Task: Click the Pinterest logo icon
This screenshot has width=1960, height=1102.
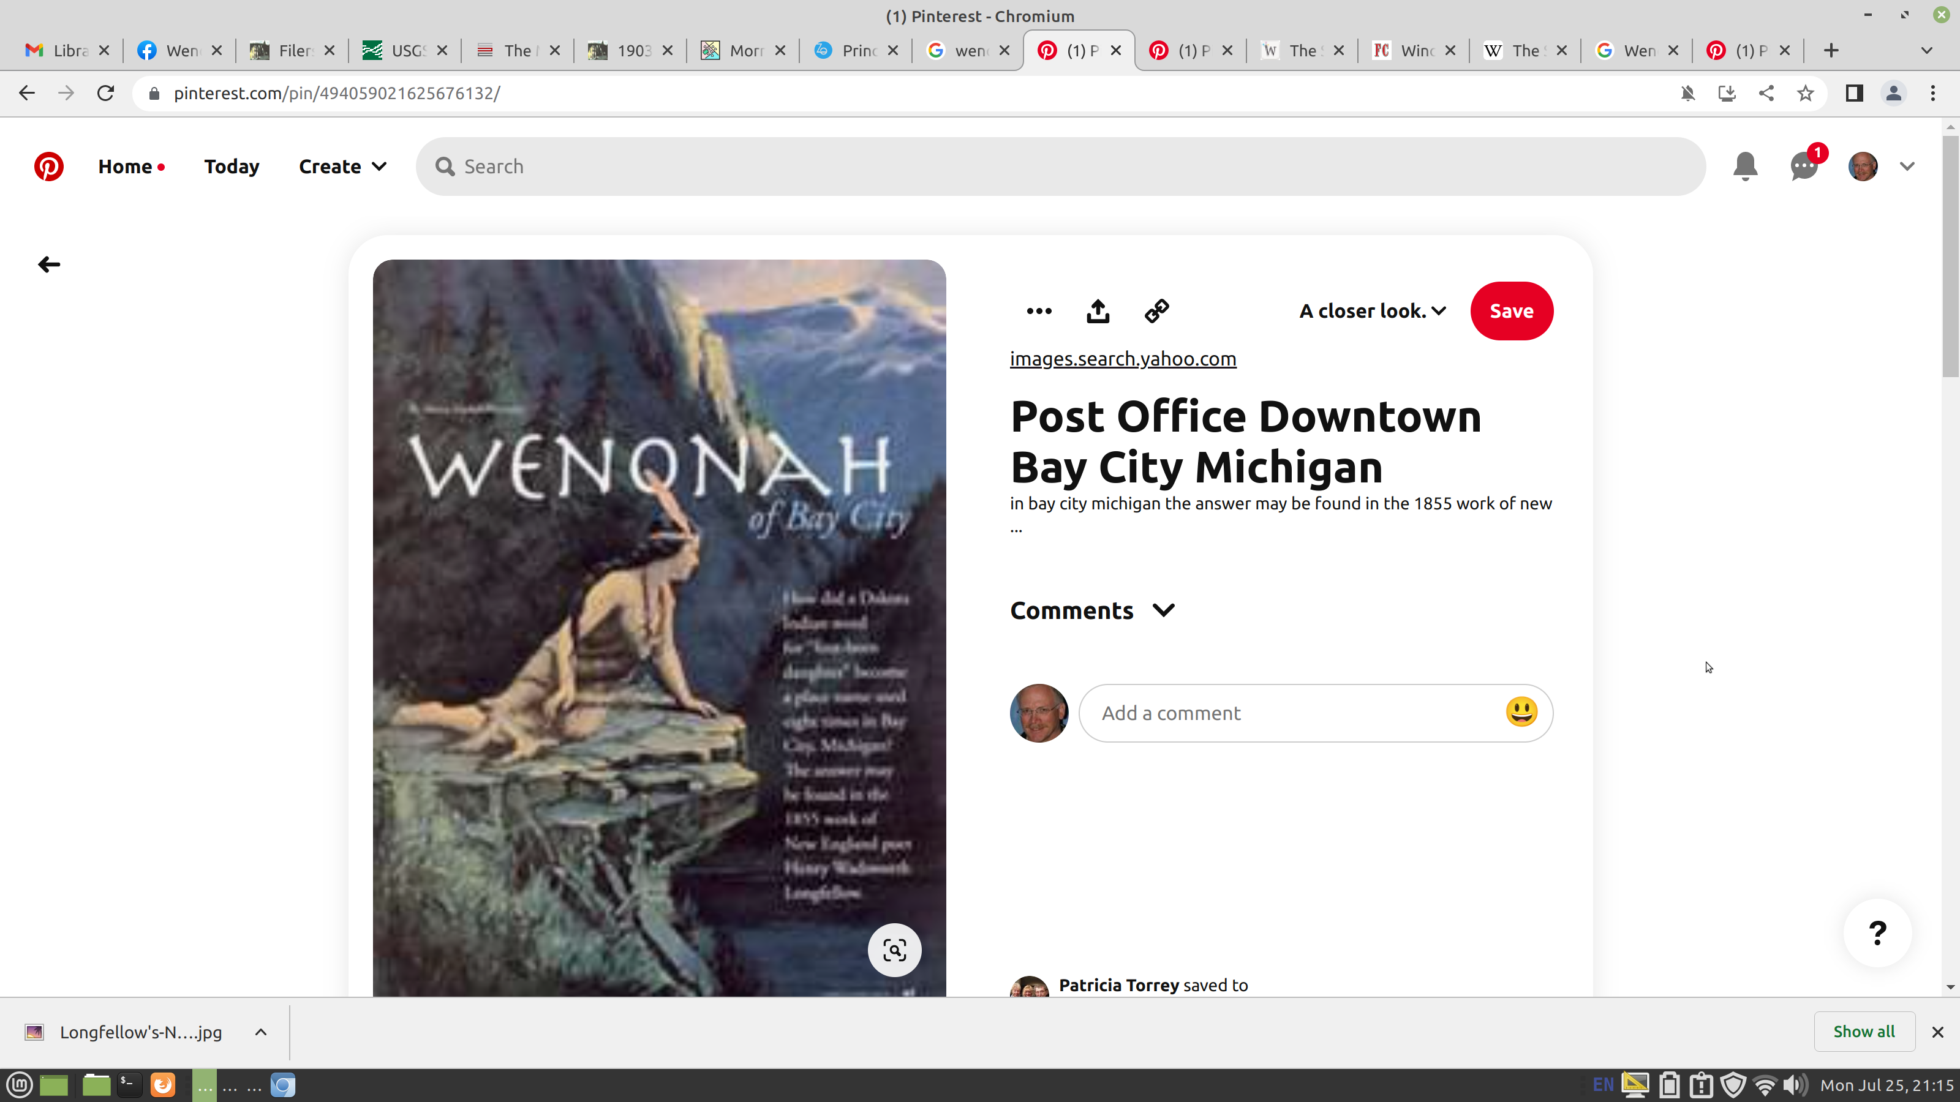Action: click(49, 167)
